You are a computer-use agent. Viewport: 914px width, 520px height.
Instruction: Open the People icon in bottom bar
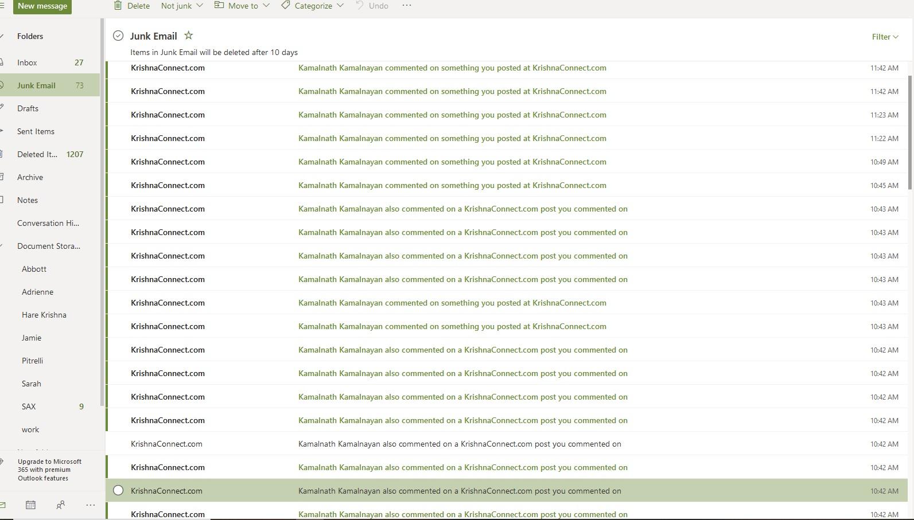pos(60,505)
